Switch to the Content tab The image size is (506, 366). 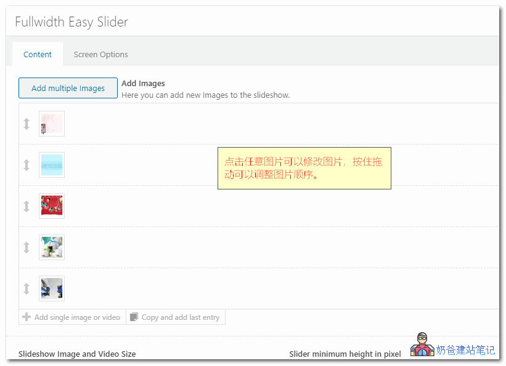[x=38, y=54]
